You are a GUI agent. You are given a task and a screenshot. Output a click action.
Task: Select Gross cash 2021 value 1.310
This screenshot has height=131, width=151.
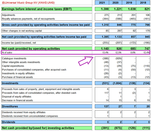105,25
